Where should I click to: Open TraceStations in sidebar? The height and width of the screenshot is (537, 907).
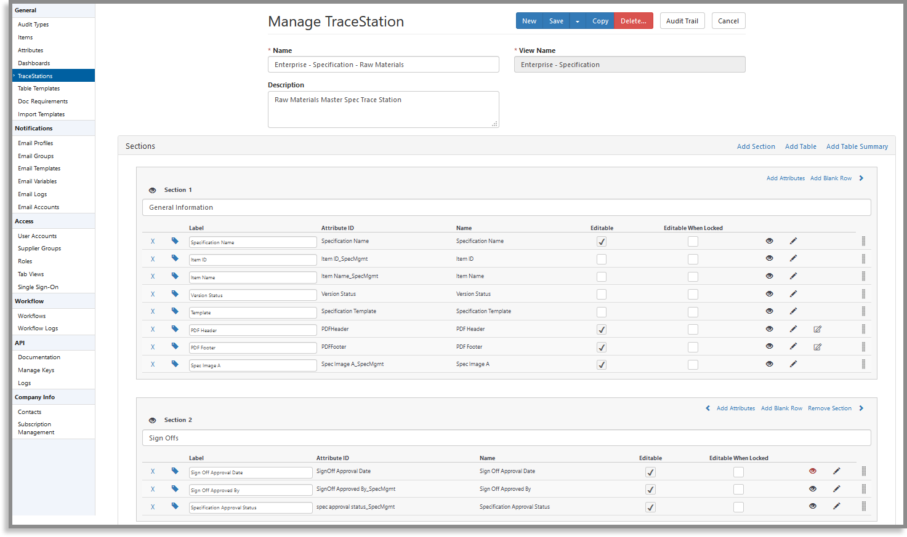tap(54, 76)
